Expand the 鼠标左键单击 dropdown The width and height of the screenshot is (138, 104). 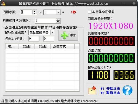[52, 32]
